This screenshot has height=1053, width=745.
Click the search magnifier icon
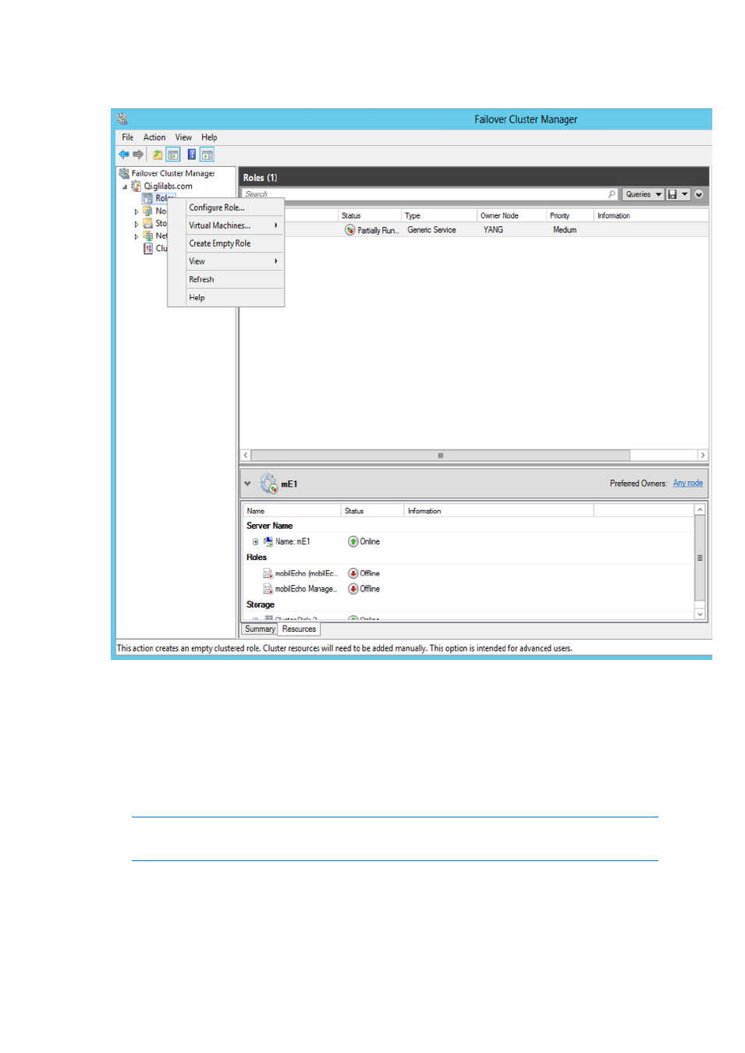tap(612, 194)
